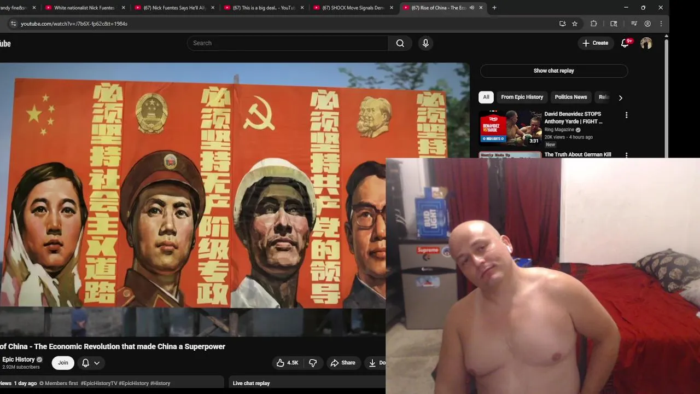Open the notifications bell with 9+ badge
Viewport: 700px width, 394px height.
click(625, 43)
